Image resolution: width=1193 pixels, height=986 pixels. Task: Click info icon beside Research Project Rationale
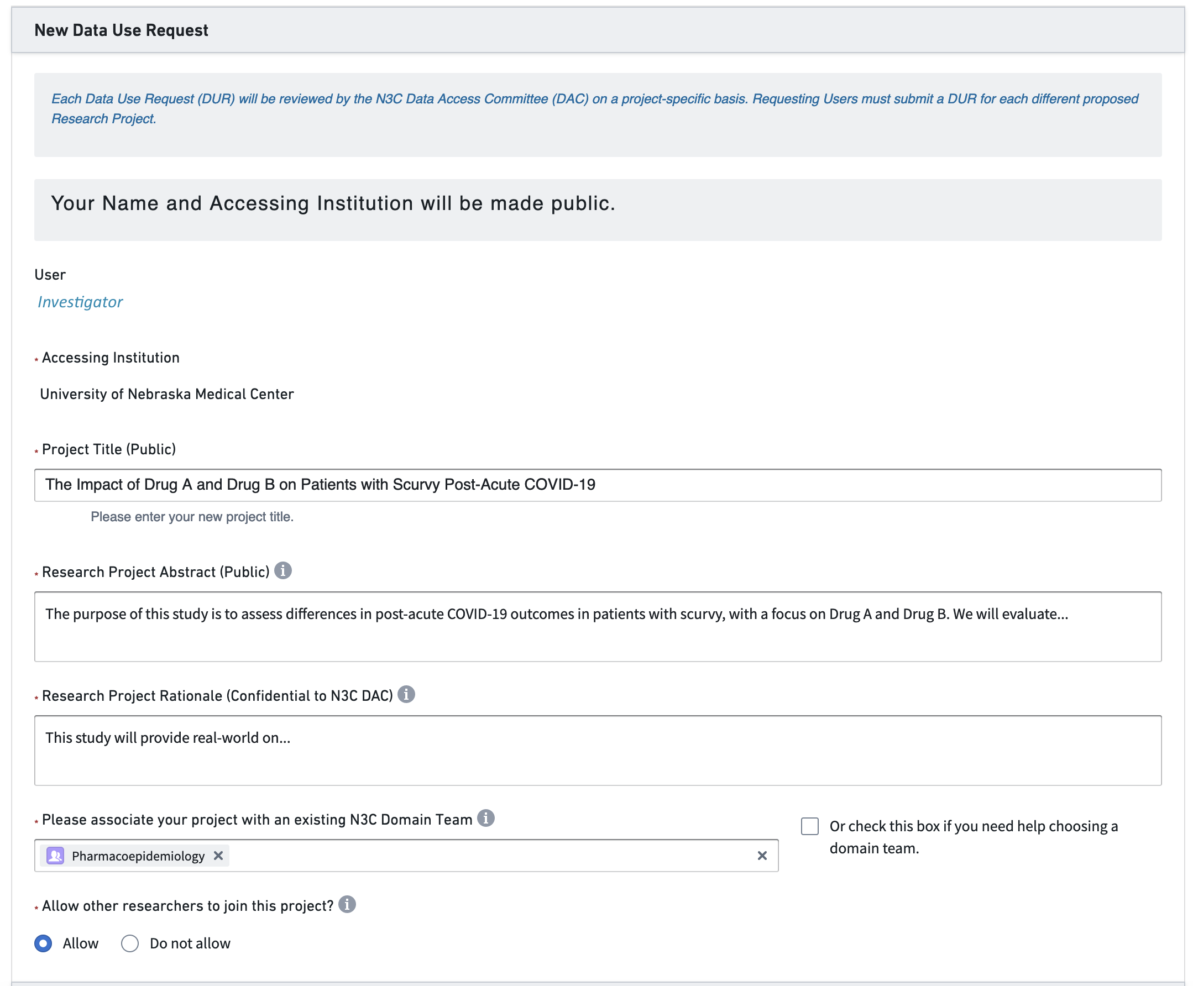(x=406, y=694)
